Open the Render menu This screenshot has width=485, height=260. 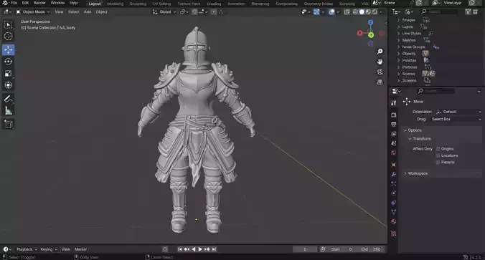coord(39,3)
